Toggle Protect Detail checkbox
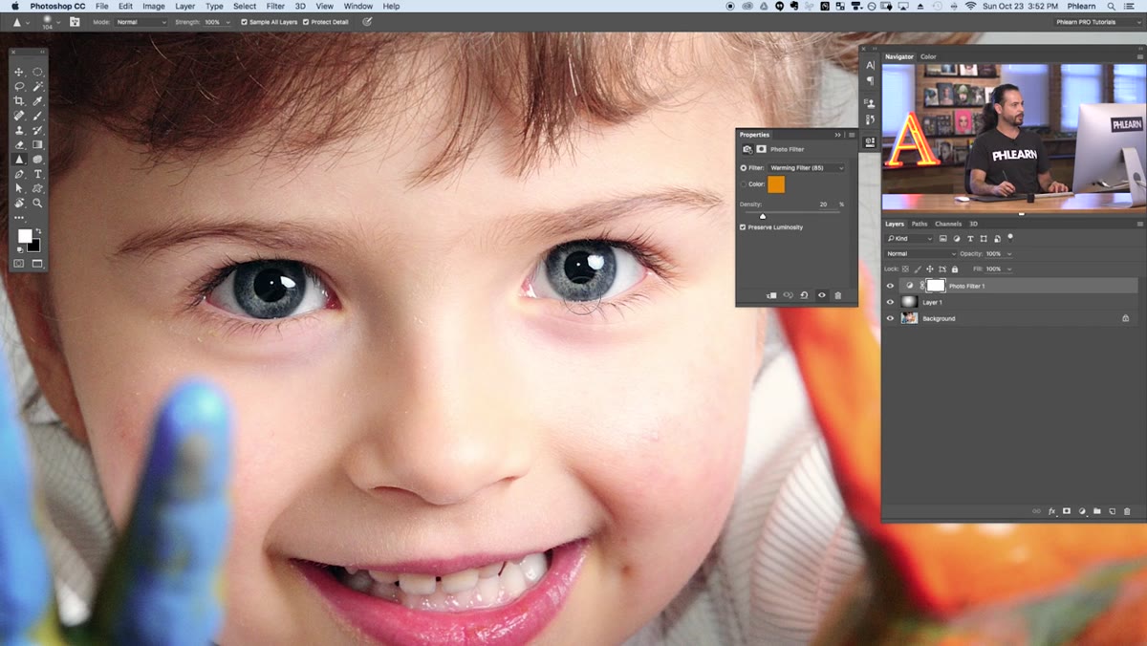 (x=306, y=22)
